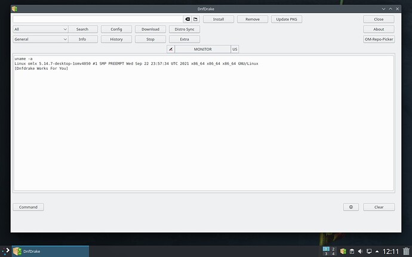This screenshot has width=412, height=257.
Task: Click the Close button in DnfDrake
Action: point(379,19)
